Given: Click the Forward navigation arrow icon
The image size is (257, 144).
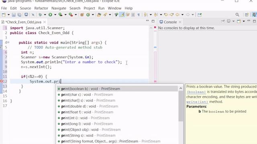Looking at the screenshot, I should pyautogui.click(x=188, y=15).
